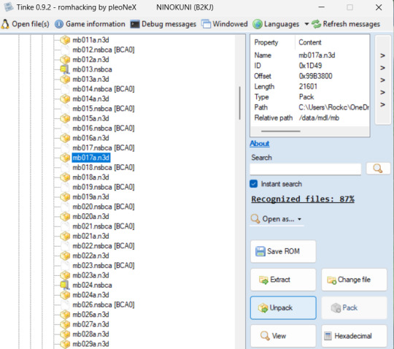Click the mb018a.n3d pack icon

pos(65,177)
